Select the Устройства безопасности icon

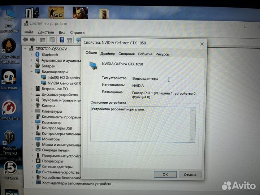39,177
